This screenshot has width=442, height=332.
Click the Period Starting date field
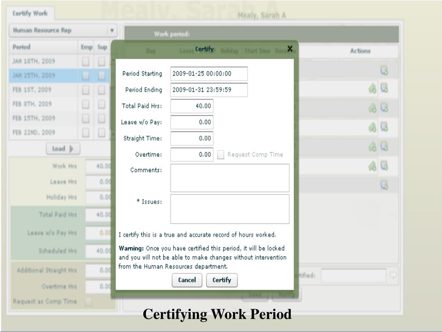click(209, 73)
